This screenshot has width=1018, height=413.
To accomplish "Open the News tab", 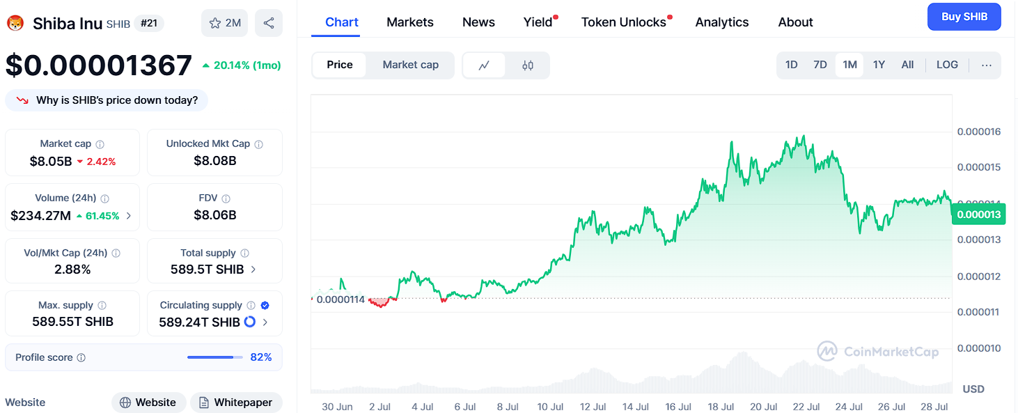I will (x=478, y=22).
